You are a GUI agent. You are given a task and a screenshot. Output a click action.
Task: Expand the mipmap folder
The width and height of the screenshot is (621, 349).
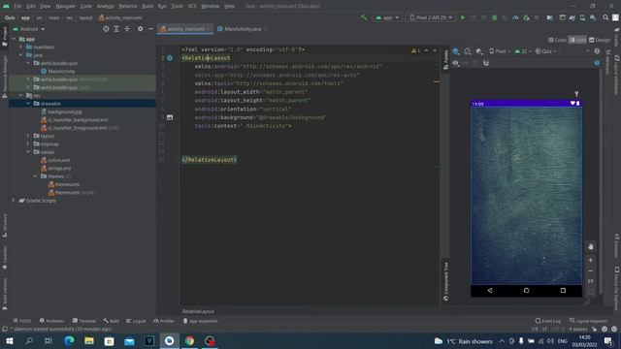coord(28,144)
